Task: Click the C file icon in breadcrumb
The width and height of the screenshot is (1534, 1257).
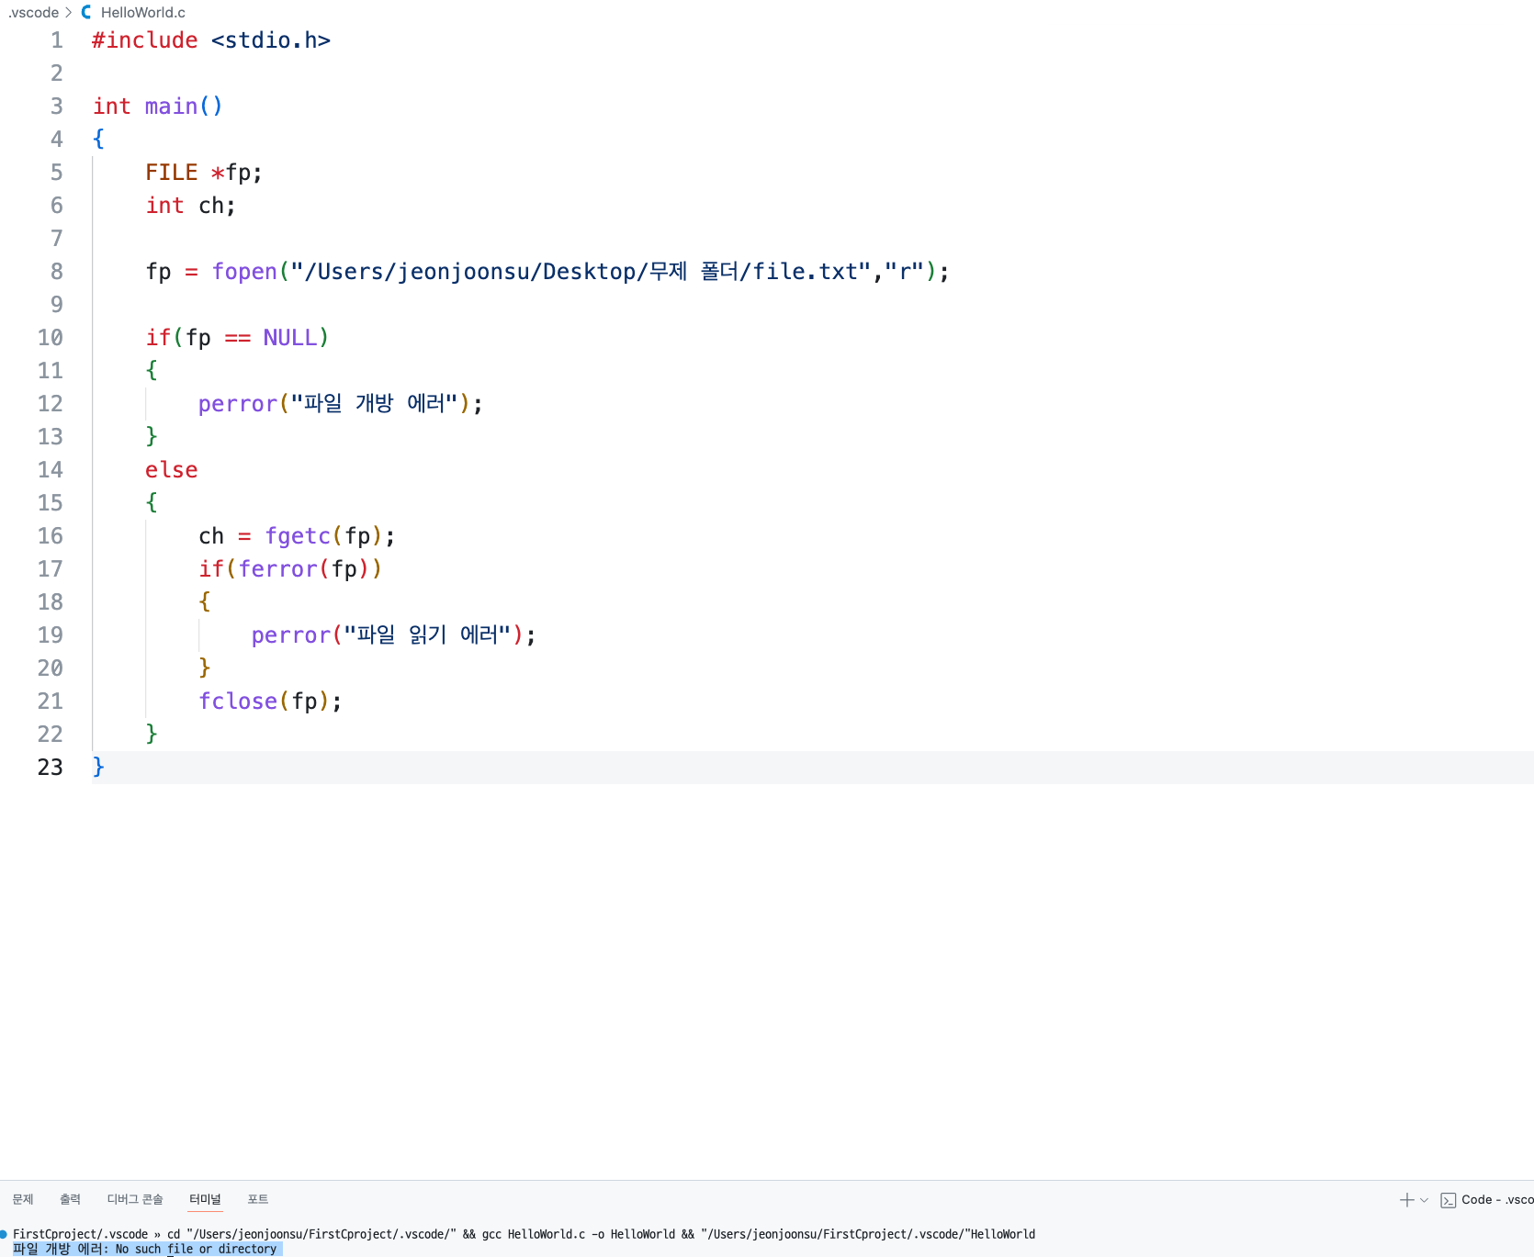Action: coord(86,12)
